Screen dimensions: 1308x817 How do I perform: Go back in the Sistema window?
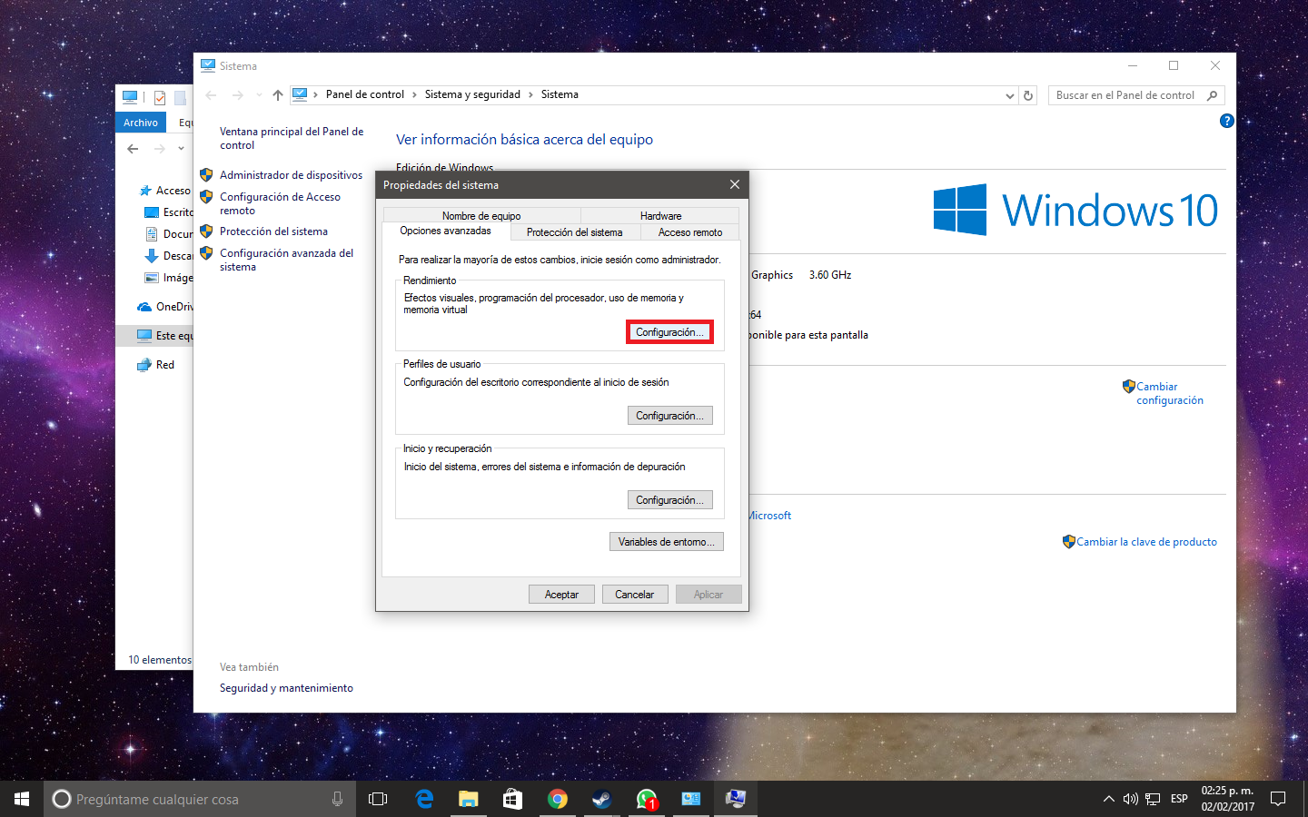(211, 95)
